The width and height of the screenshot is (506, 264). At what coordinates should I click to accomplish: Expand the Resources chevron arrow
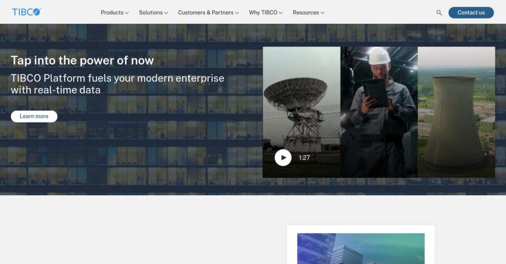coord(322,13)
